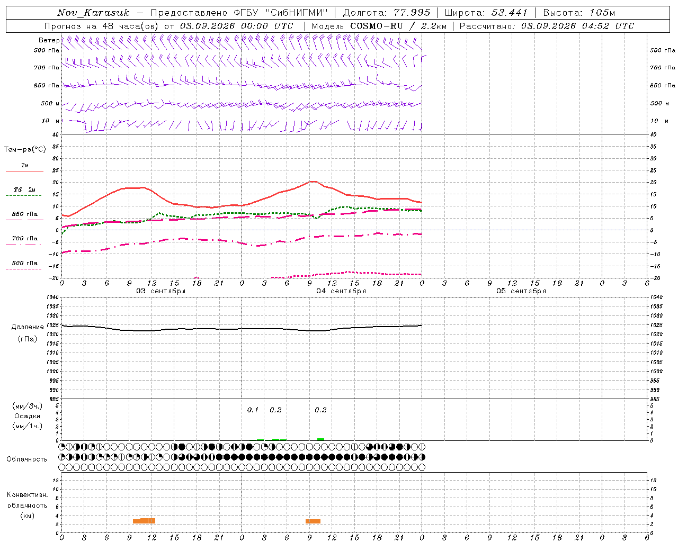This screenshot has height=542, width=678.
Task: Click the Ветер wind panel label
Action: (49, 40)
